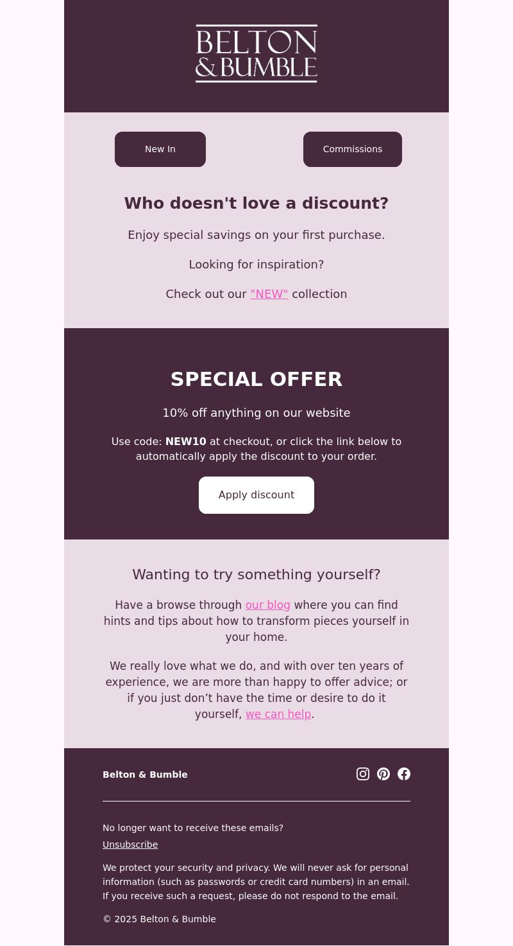Click the Belton & Bumble footer name
This screenshot has height=946, width=513.
pos(145,775)
